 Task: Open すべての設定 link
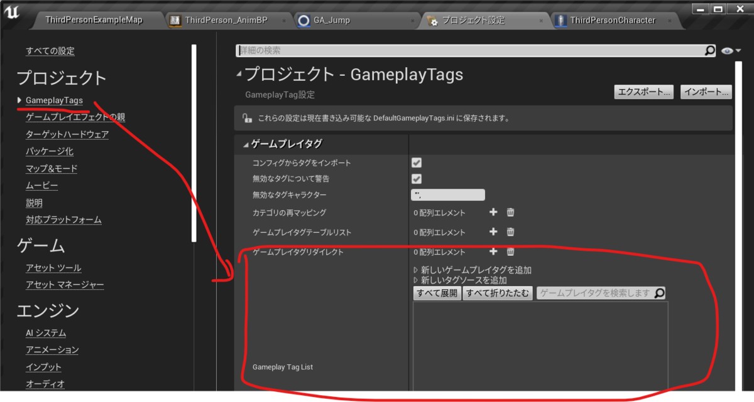pos(51,51)
